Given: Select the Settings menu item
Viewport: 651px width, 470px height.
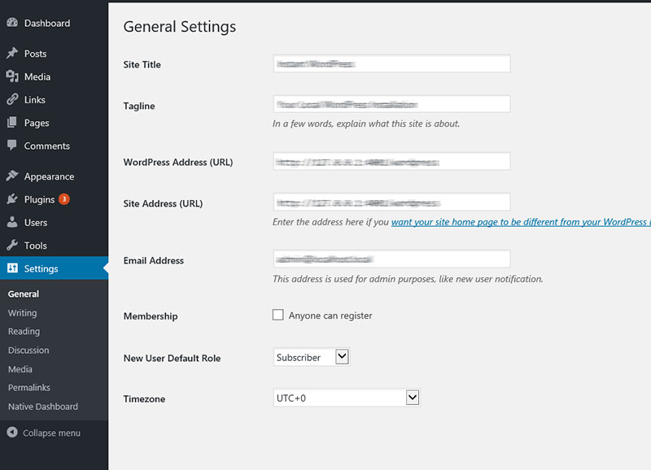Looking at the screenshot, I should pyautogui.click(x=54, y=268).
